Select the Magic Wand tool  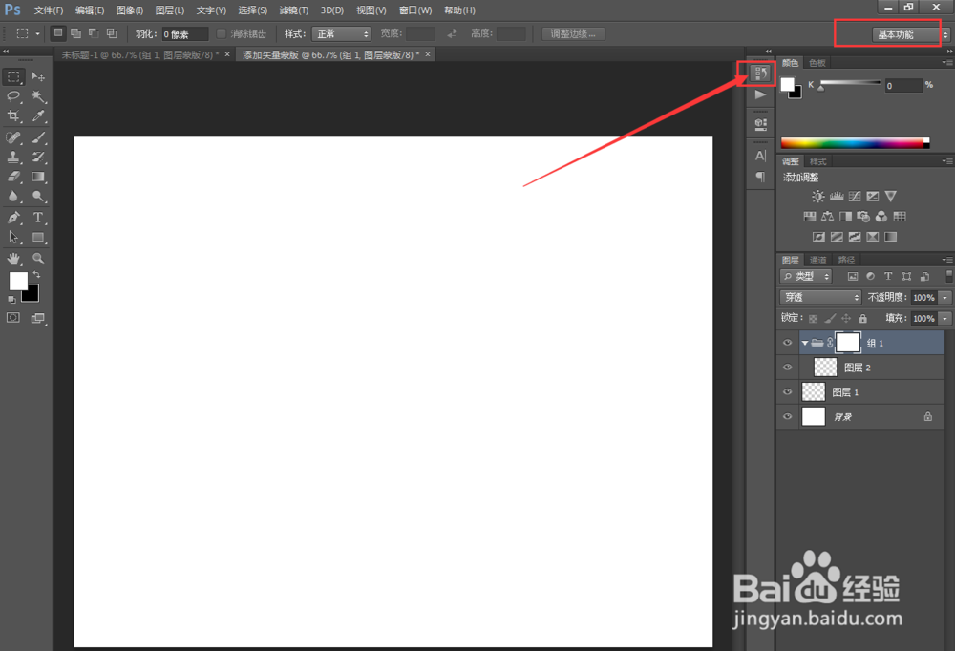click(x=38, y=96)
